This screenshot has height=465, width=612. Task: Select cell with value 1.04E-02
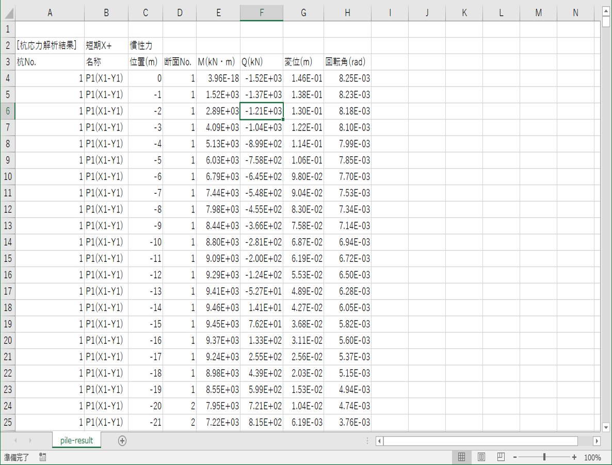tap(303, 406)
